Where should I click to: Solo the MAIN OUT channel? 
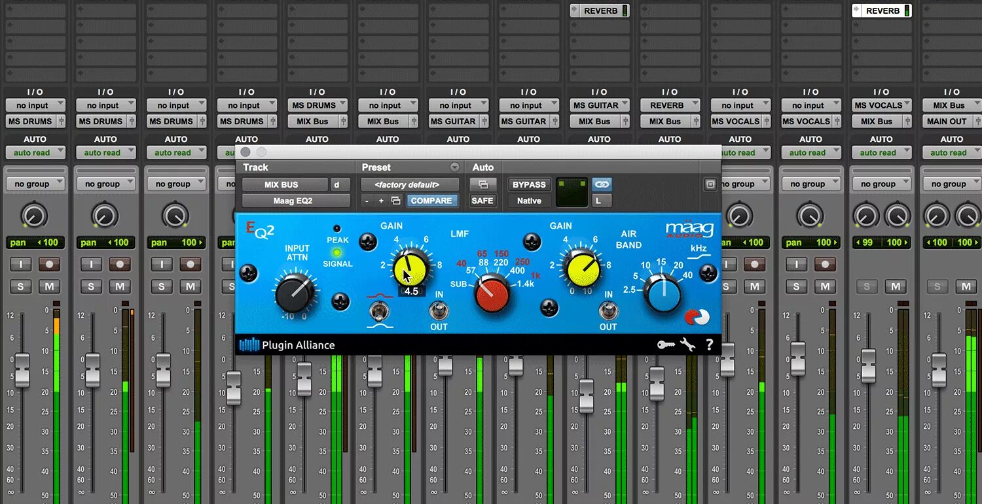click(937, 286)
